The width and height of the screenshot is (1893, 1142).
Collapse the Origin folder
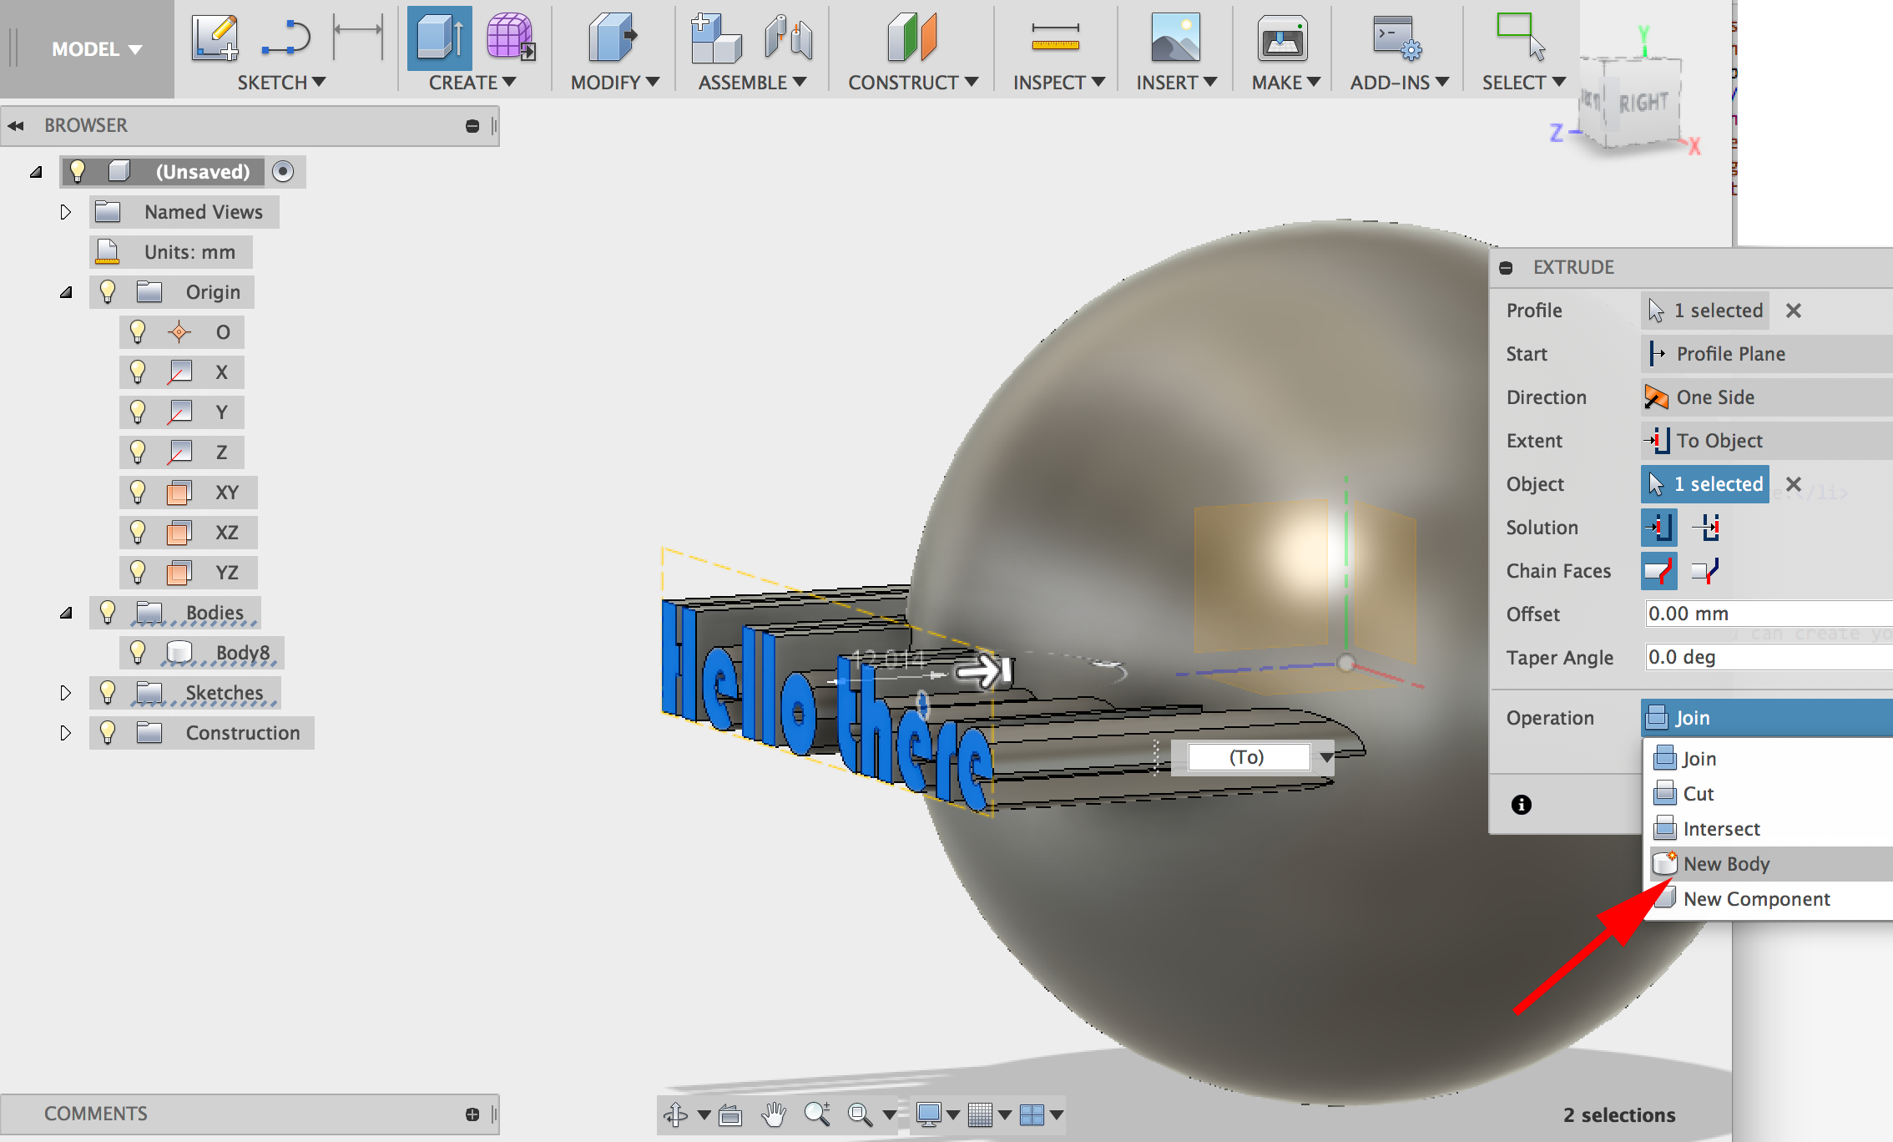(x=66, y=293)
